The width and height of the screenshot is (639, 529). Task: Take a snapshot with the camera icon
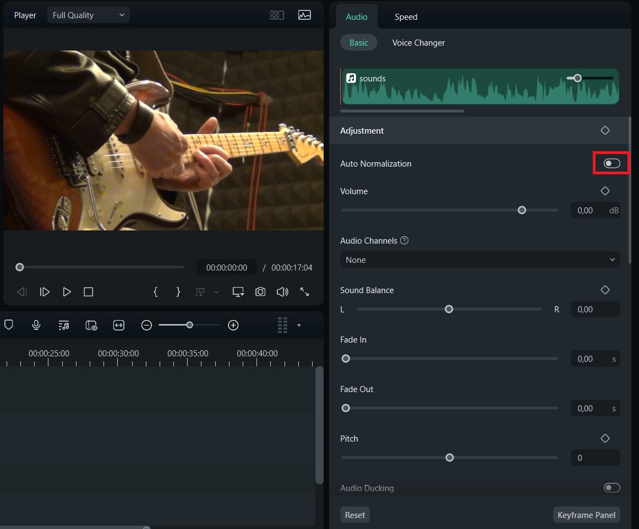(x=260, y=292)
